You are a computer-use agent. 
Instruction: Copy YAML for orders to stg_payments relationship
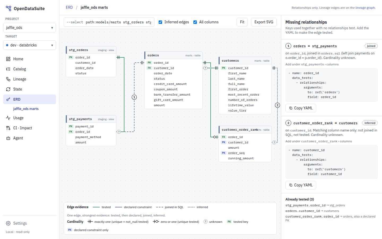pos(301,108)
